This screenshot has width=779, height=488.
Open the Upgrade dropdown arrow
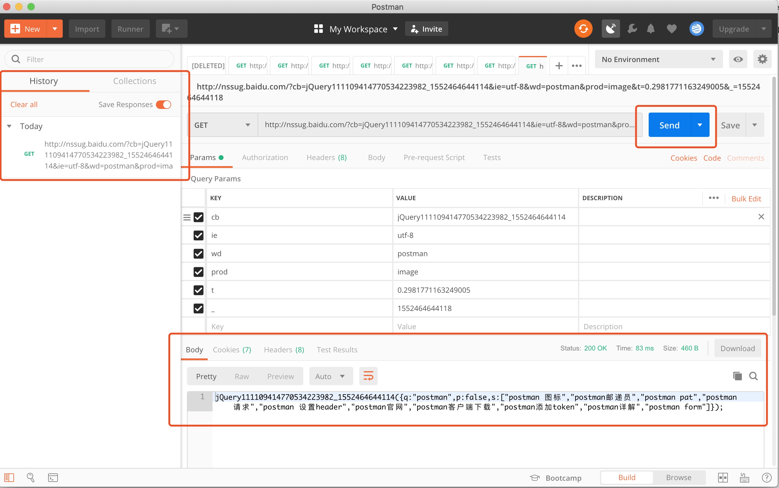coord(763,29)
